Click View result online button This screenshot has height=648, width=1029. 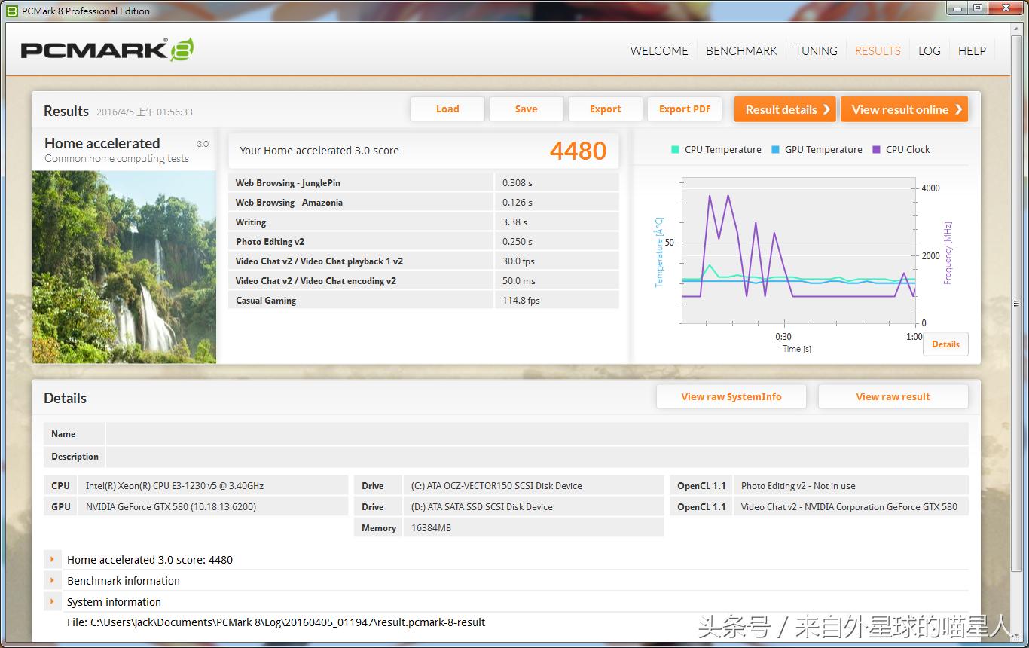[904, 109]
